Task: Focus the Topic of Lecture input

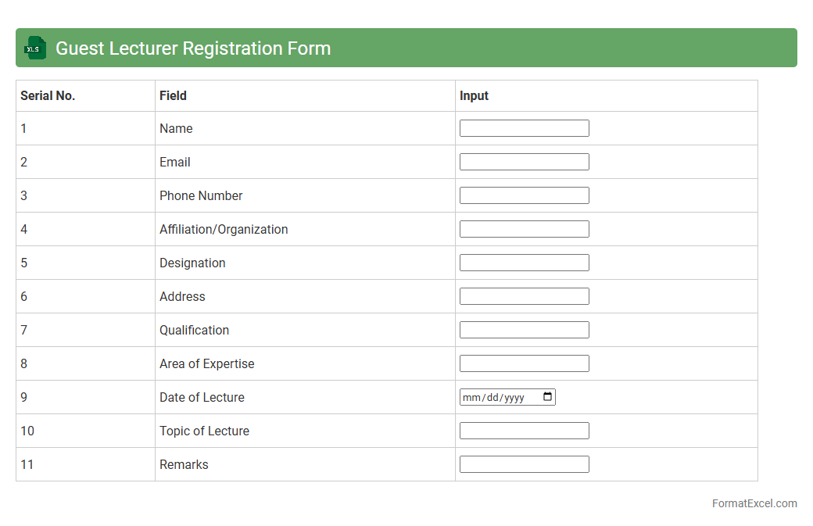Action: [524, 431]
